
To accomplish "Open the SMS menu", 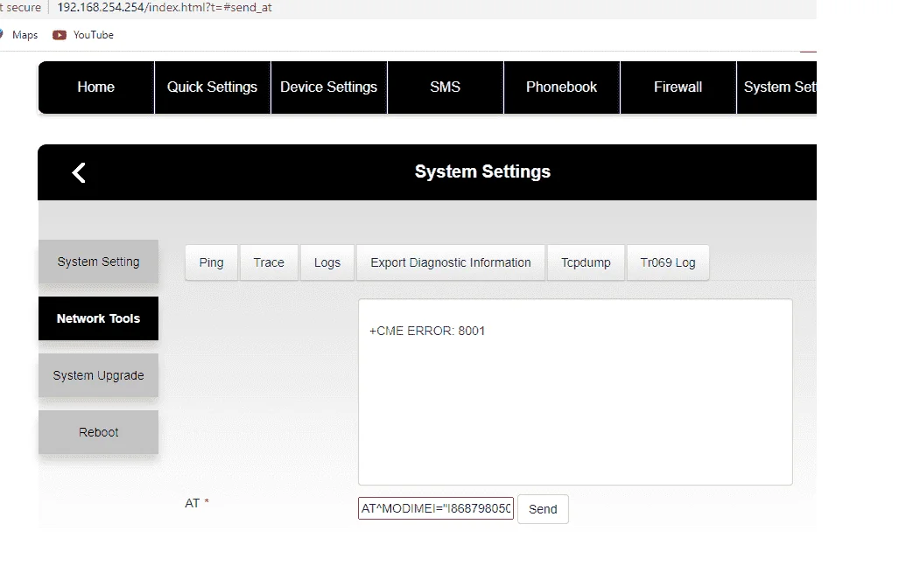I will pos(445,87).
